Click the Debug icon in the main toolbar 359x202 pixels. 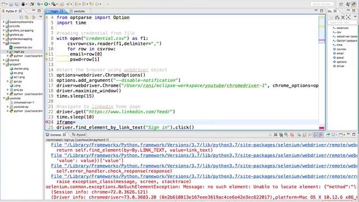[x=39, y=4]
